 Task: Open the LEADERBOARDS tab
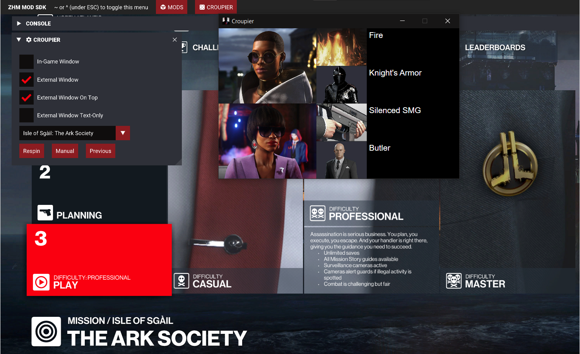click(x=495, y=48)
